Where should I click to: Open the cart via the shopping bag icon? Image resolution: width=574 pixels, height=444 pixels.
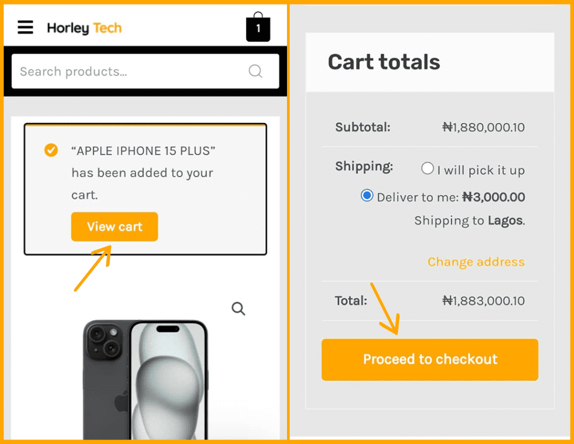tap(258, 27)
